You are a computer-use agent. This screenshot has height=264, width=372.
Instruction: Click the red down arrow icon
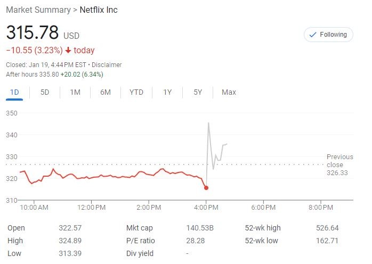coord(68,51)
